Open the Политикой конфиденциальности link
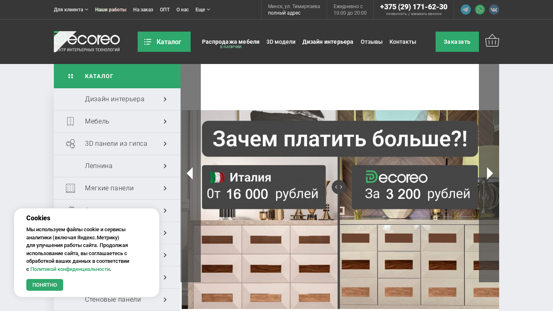Image resolution: width=553 pixels, height=311 pixels. 70,269
